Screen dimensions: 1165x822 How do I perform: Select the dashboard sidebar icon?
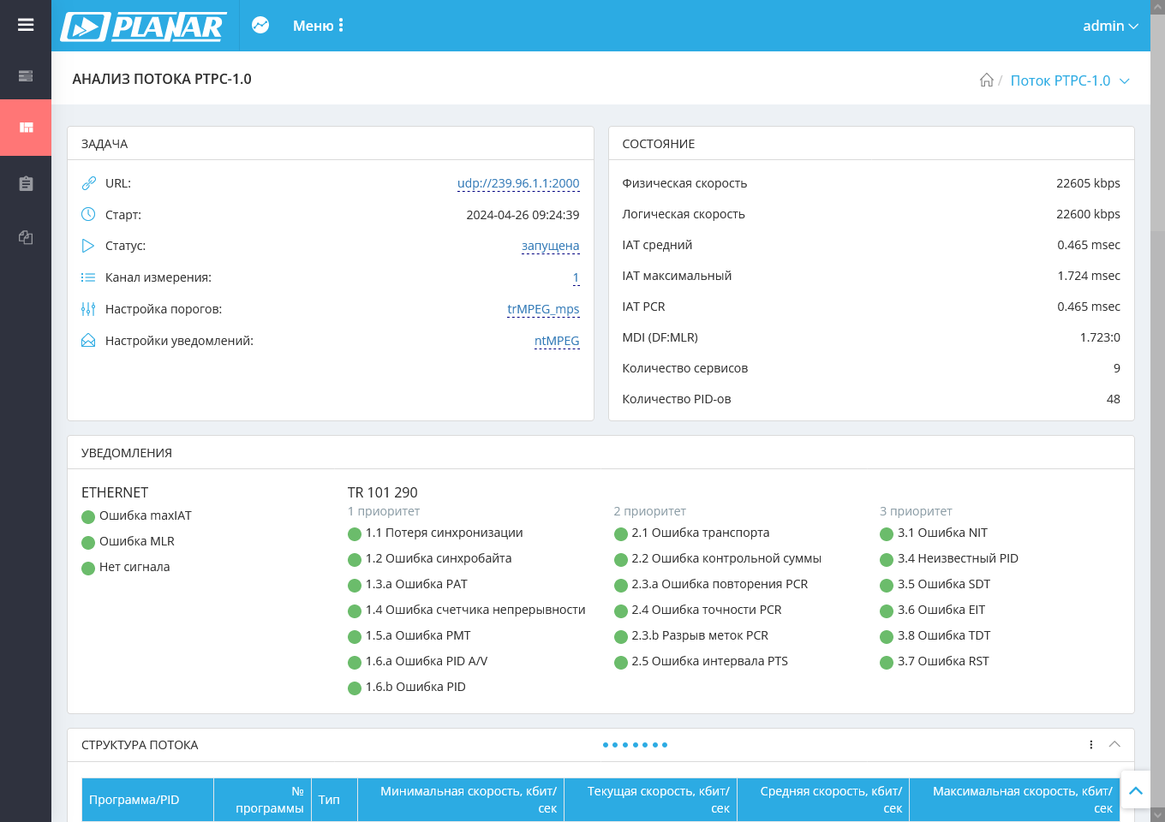(x=26, y=128)
